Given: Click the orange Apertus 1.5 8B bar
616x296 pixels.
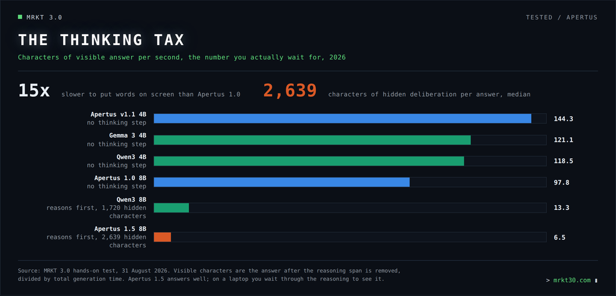Looking at the screenshot, I should tap(162, 237).
